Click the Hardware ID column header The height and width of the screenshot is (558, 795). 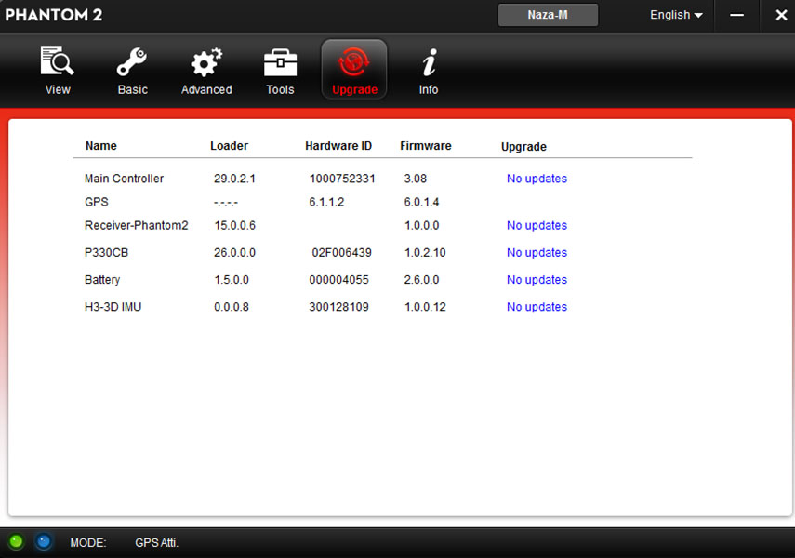click(338, 146)
